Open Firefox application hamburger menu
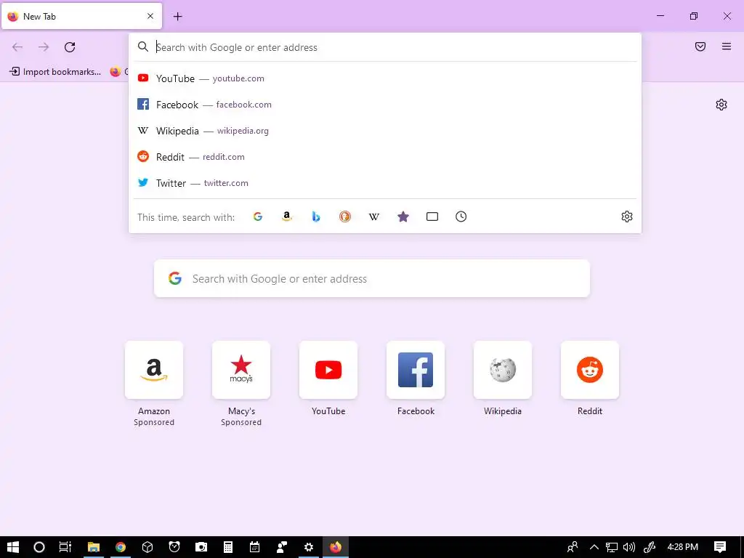This screenshot has width=744, height=558. point(727,46)
